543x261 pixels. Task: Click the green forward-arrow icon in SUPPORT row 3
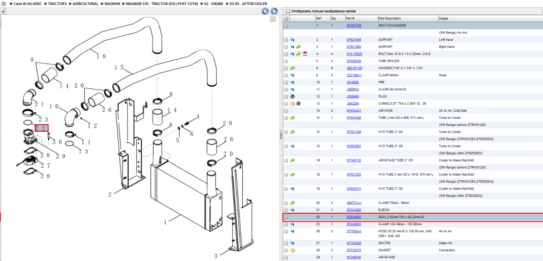[x=299, y=47]
